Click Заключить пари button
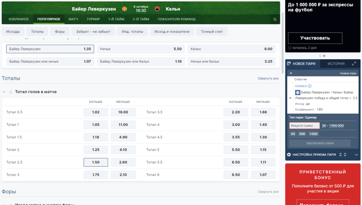This screenshot has height=205, width=362. pyautogui.click(x=320, y=143)
